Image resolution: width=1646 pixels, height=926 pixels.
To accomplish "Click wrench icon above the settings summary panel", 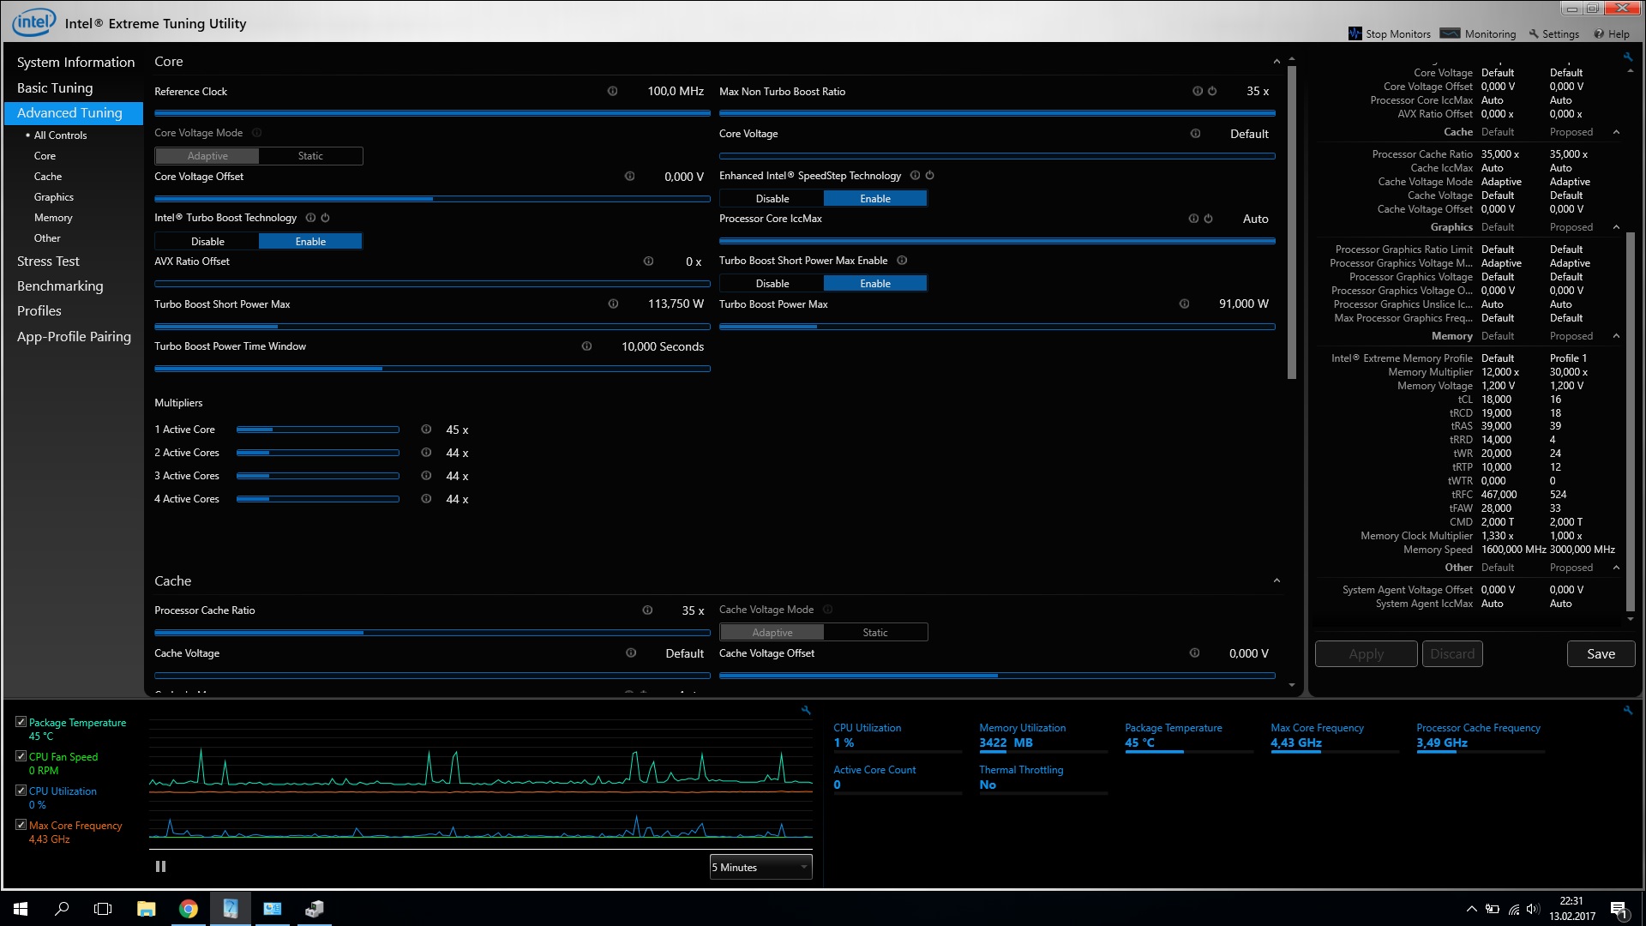I will (x=1627, y=57).
